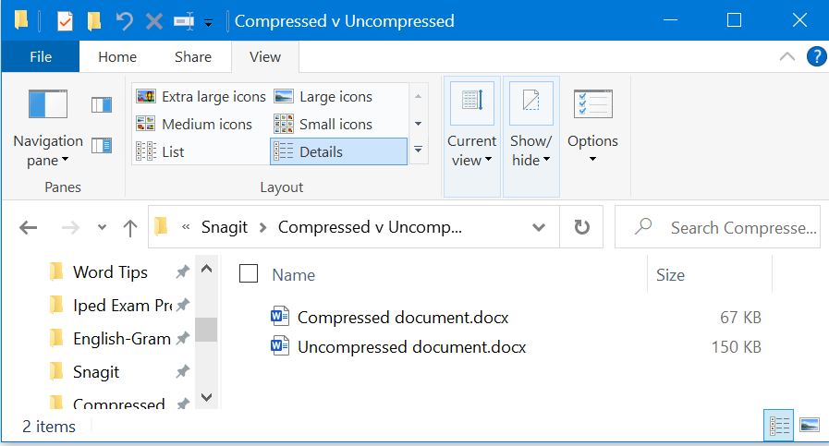The height and width of the screenshot is (446, 829).
Task: Open the Options dropdown arrow
Action: coord(592,159)
